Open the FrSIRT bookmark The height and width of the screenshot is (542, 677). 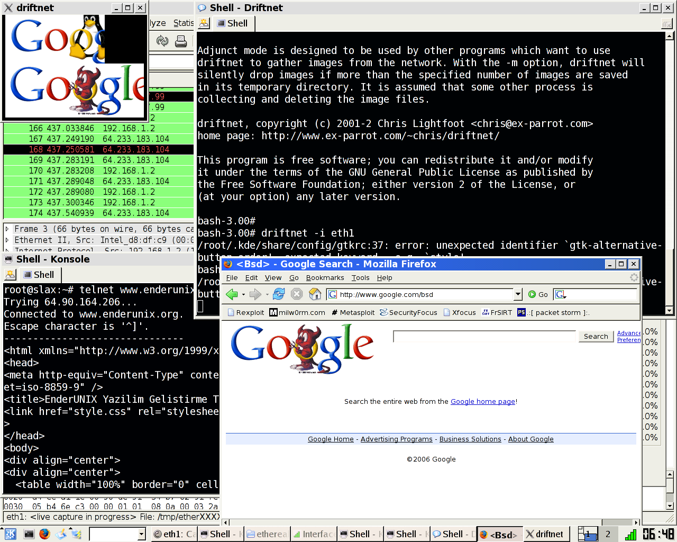click(497, 312)
